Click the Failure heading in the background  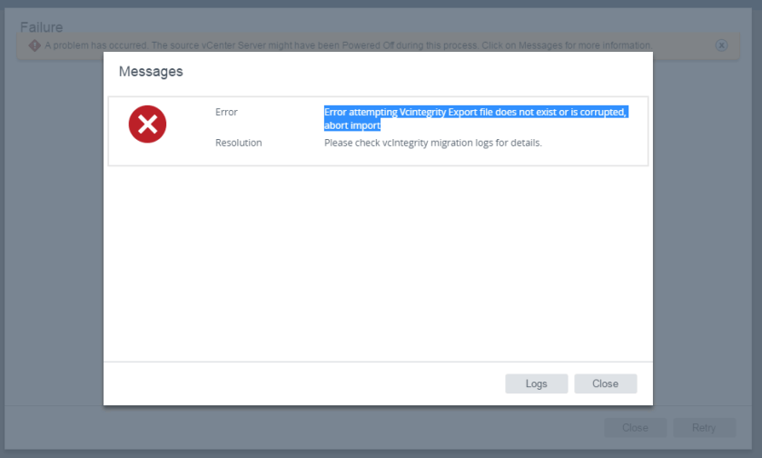pyautogui.click(x=42, y=27)
